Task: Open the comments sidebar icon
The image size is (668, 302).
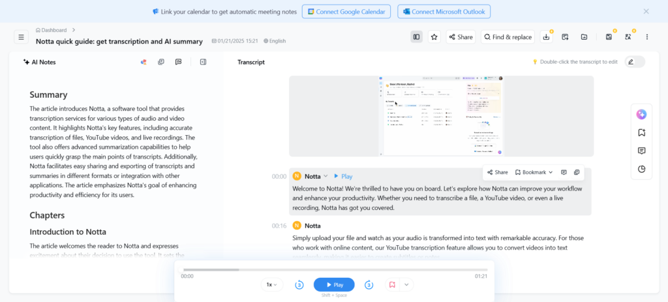Action: coord(642,151)
